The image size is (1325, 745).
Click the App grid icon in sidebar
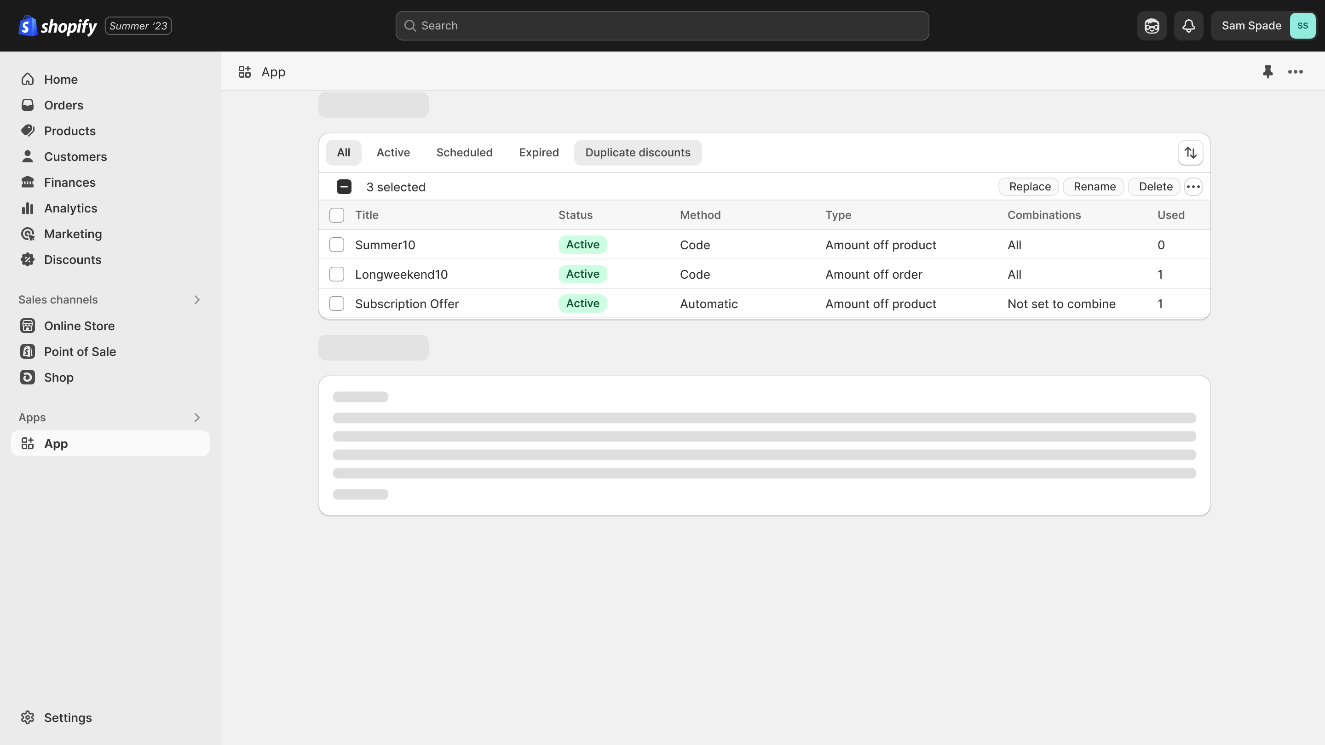[x=28, y=443]
